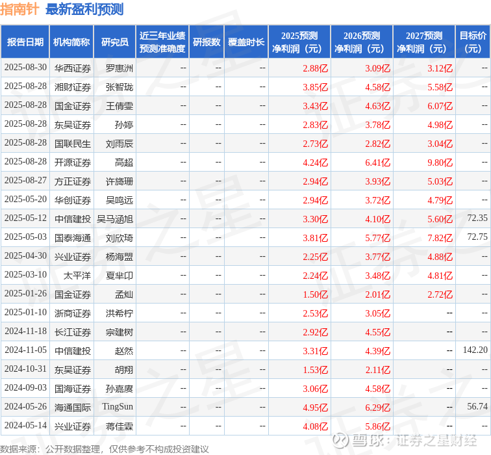Click analyst 宗建树
491x455 pixels.
tap(120, 332)
